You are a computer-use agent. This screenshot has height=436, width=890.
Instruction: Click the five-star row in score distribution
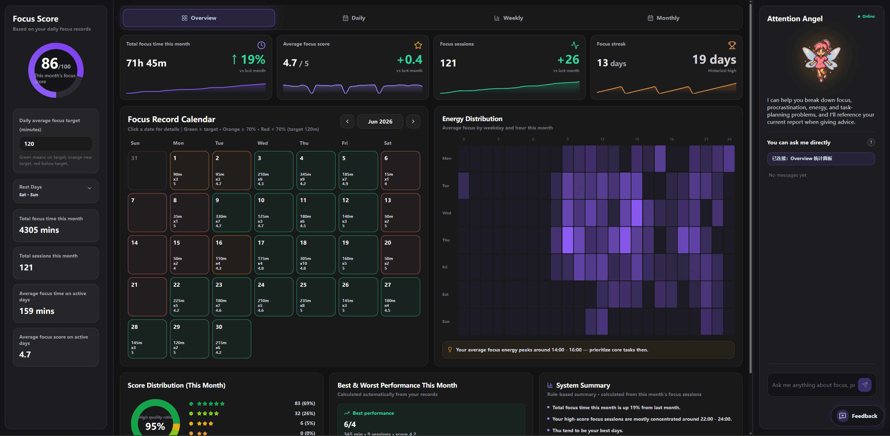coord(252,404)
